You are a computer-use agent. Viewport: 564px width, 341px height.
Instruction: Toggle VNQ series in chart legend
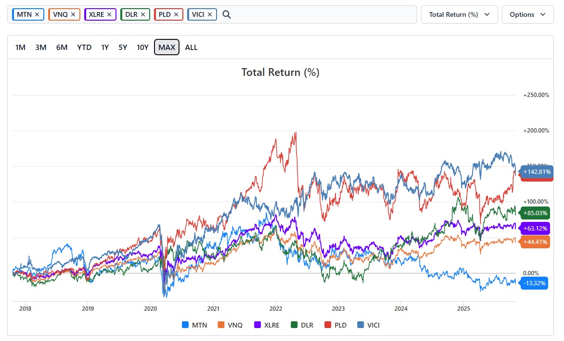click(x=231, y=325)
